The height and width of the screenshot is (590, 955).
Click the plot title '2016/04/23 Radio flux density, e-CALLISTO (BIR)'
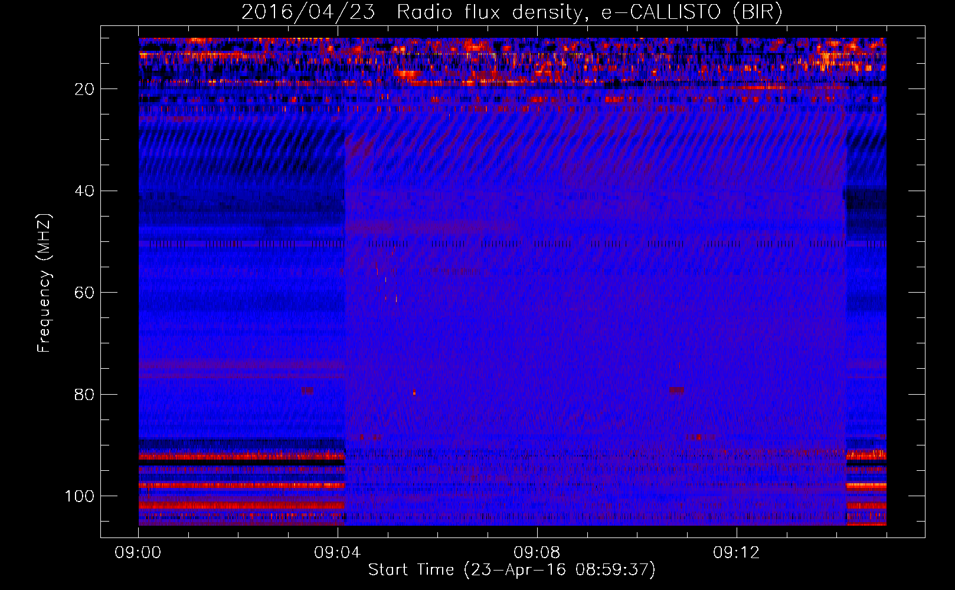pos(512,12)
